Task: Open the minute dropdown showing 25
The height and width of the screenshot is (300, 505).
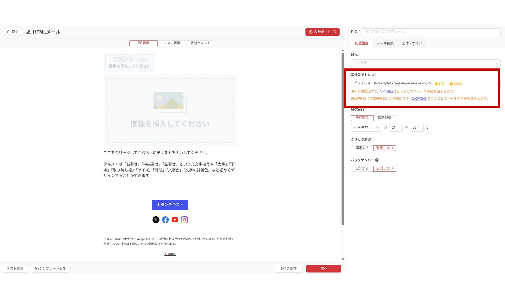Action: (x=416, y=128)
